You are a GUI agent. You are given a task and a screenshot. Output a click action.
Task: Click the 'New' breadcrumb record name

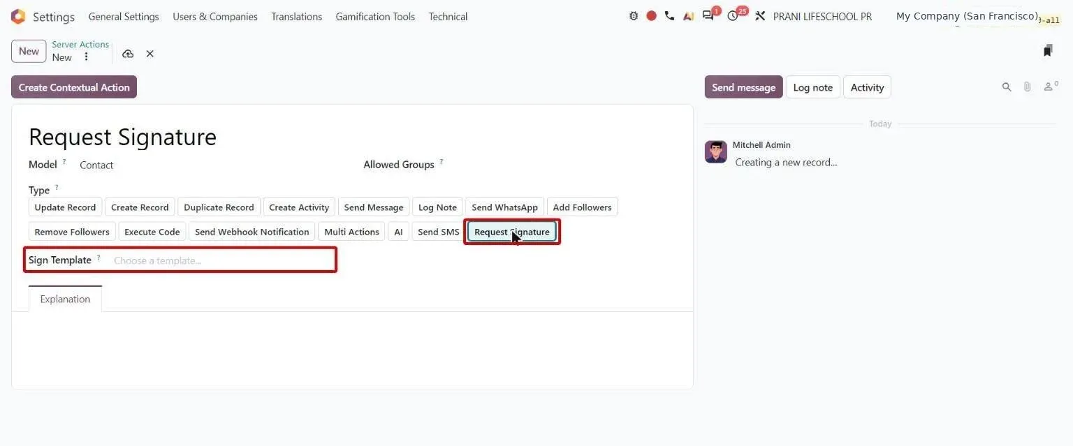coord(62,57)
